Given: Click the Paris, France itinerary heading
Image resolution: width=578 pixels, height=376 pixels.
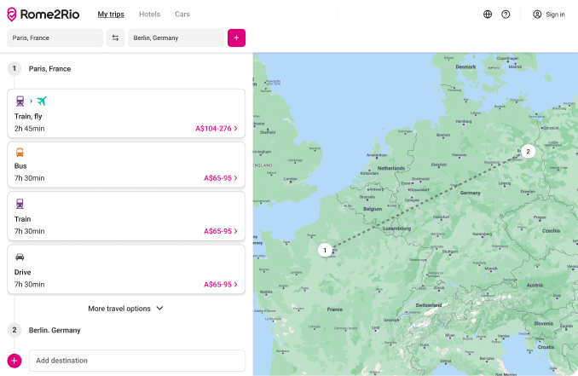Looking at the screenshot, I should coord(49,69).
